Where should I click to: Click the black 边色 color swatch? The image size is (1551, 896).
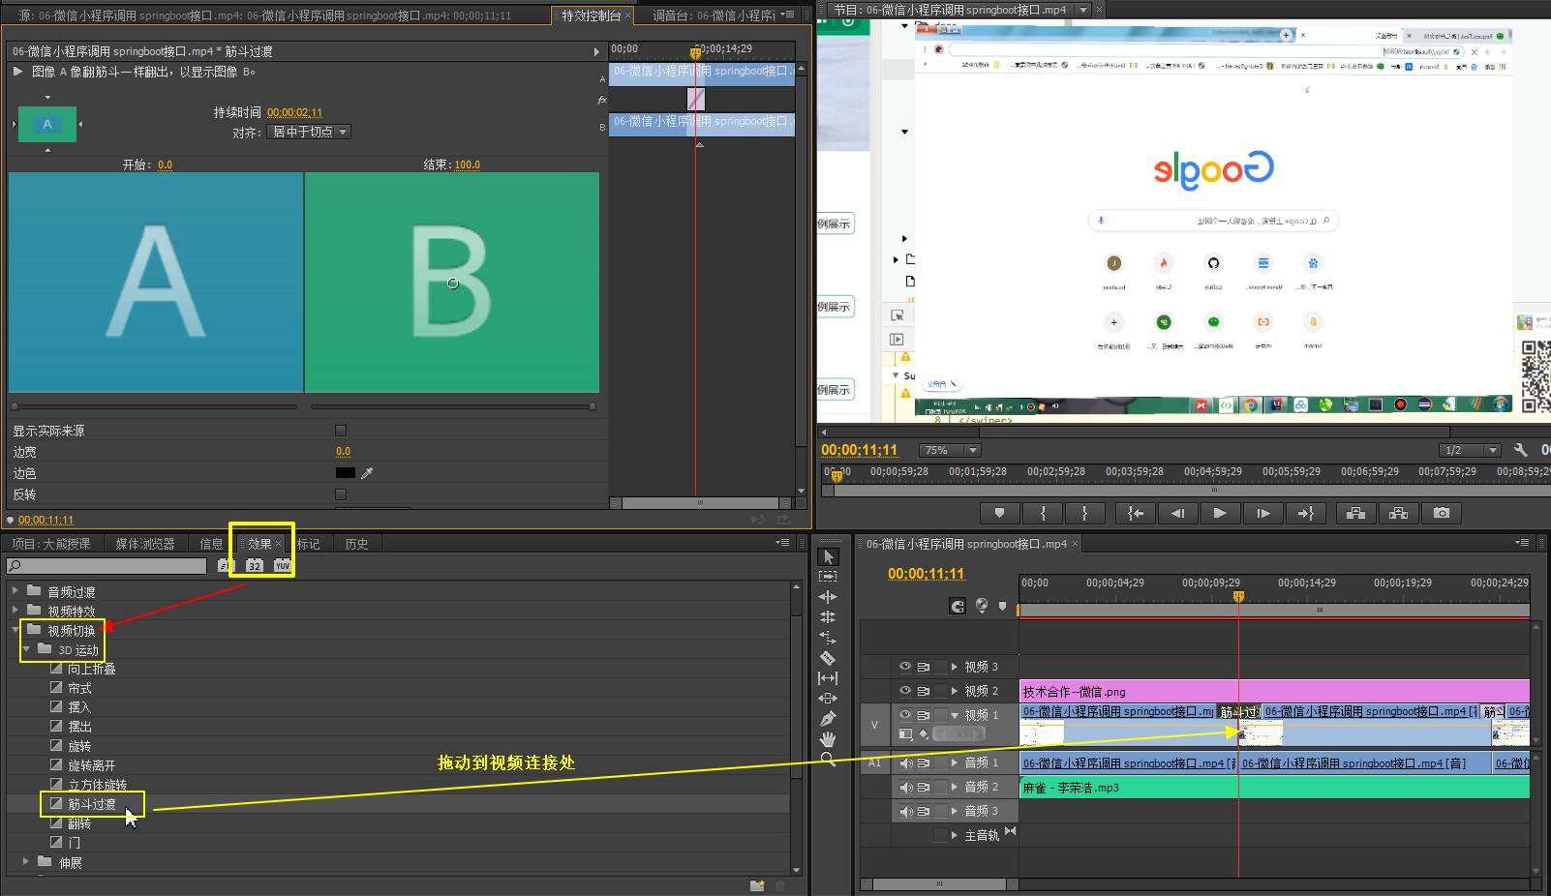[346, 473]
